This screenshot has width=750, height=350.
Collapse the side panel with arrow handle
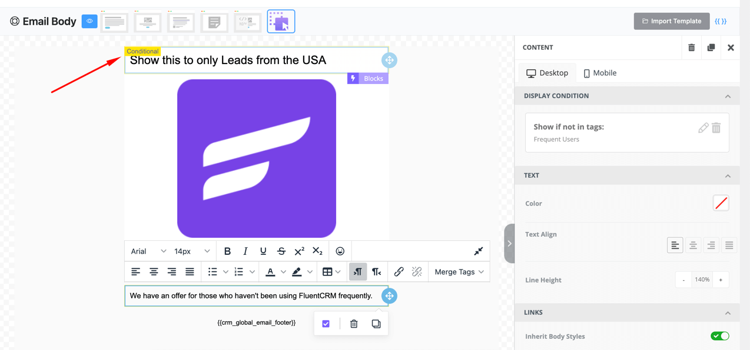click(x=510, y=243)
